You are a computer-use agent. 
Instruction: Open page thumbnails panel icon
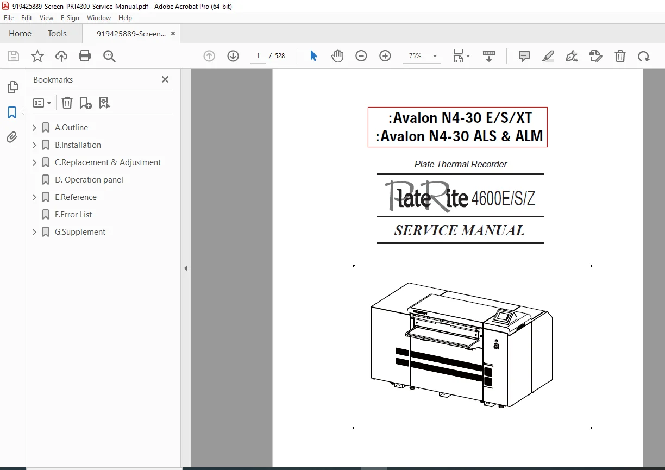click(12, 87)
